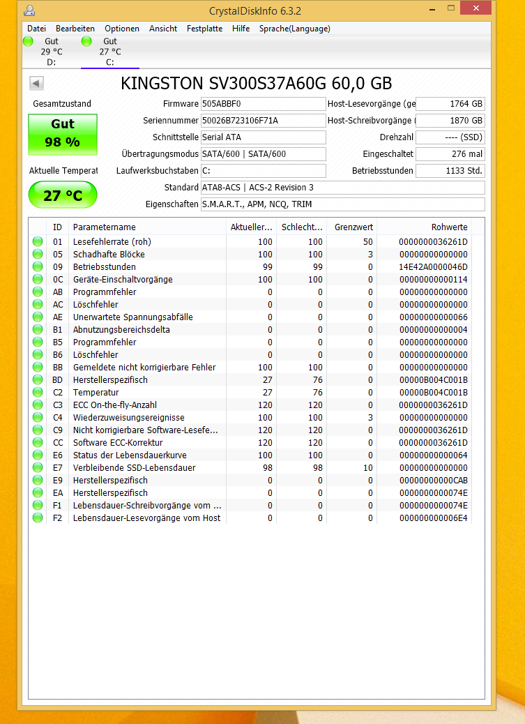Click the ID column header

[x=57, y=227]
